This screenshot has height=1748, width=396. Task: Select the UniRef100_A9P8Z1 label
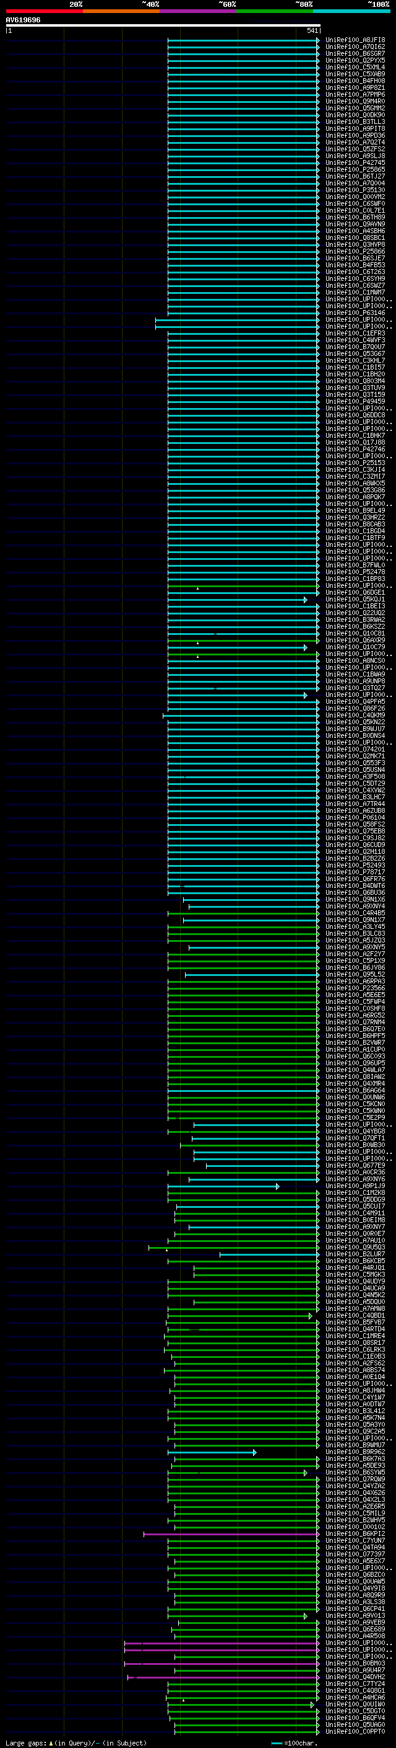355,87
